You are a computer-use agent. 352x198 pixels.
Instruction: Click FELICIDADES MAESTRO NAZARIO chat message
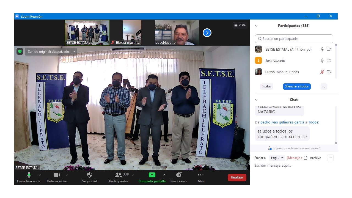(279, 110)
